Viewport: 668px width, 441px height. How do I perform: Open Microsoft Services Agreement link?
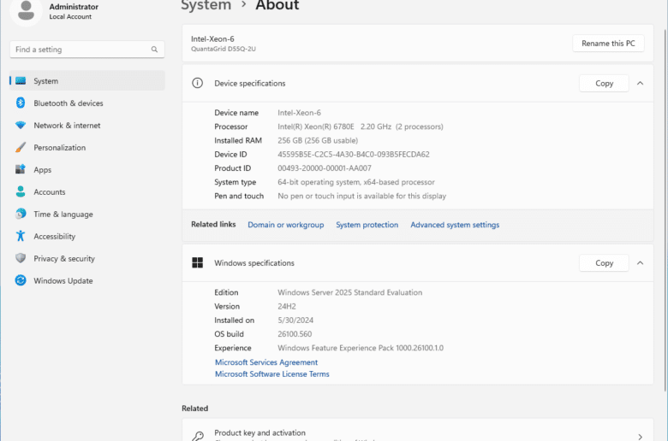click(266, 362)
